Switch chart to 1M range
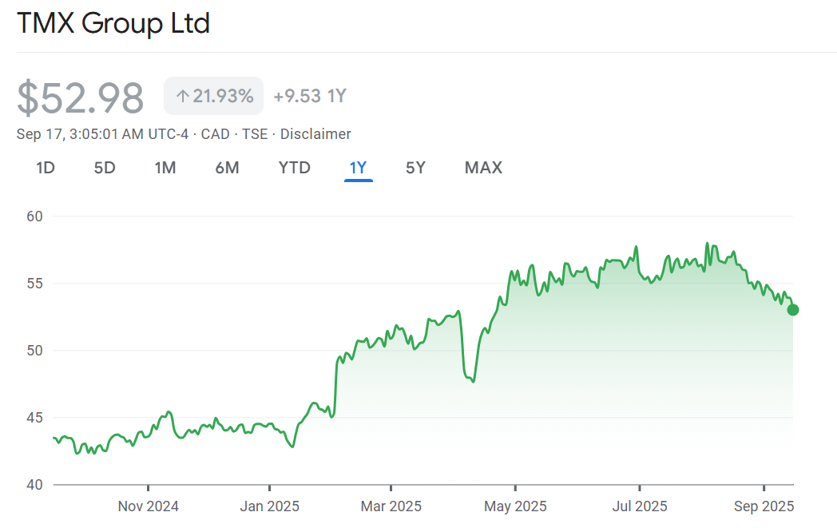 (x=165, y=168)
